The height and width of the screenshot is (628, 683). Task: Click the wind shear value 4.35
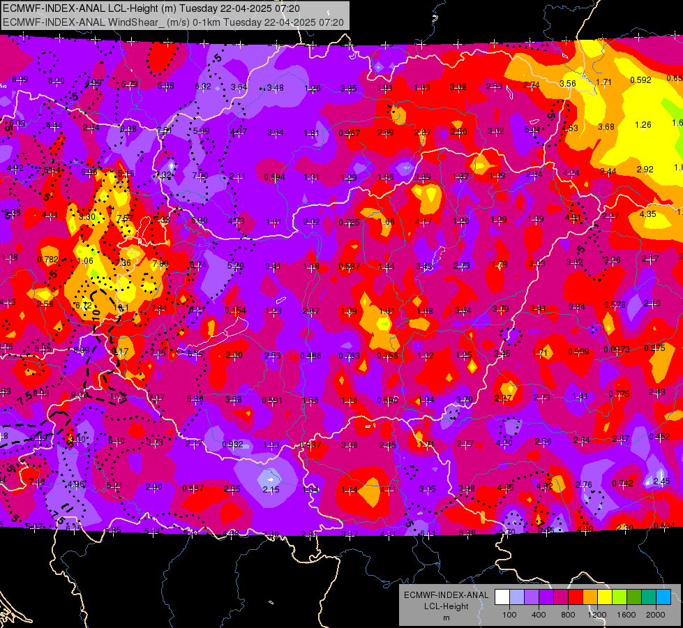point(647,214)
